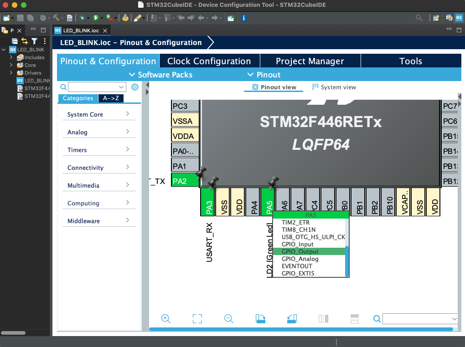Click the Save All toolbar icon

coord(30,18)
